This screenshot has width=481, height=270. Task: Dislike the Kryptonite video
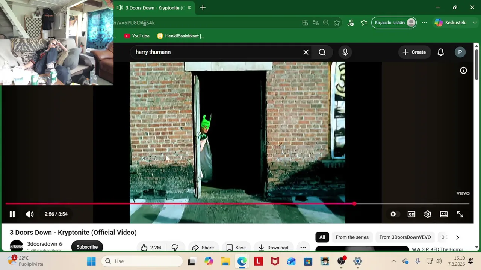pyautogui.click(x=175, y=247)
